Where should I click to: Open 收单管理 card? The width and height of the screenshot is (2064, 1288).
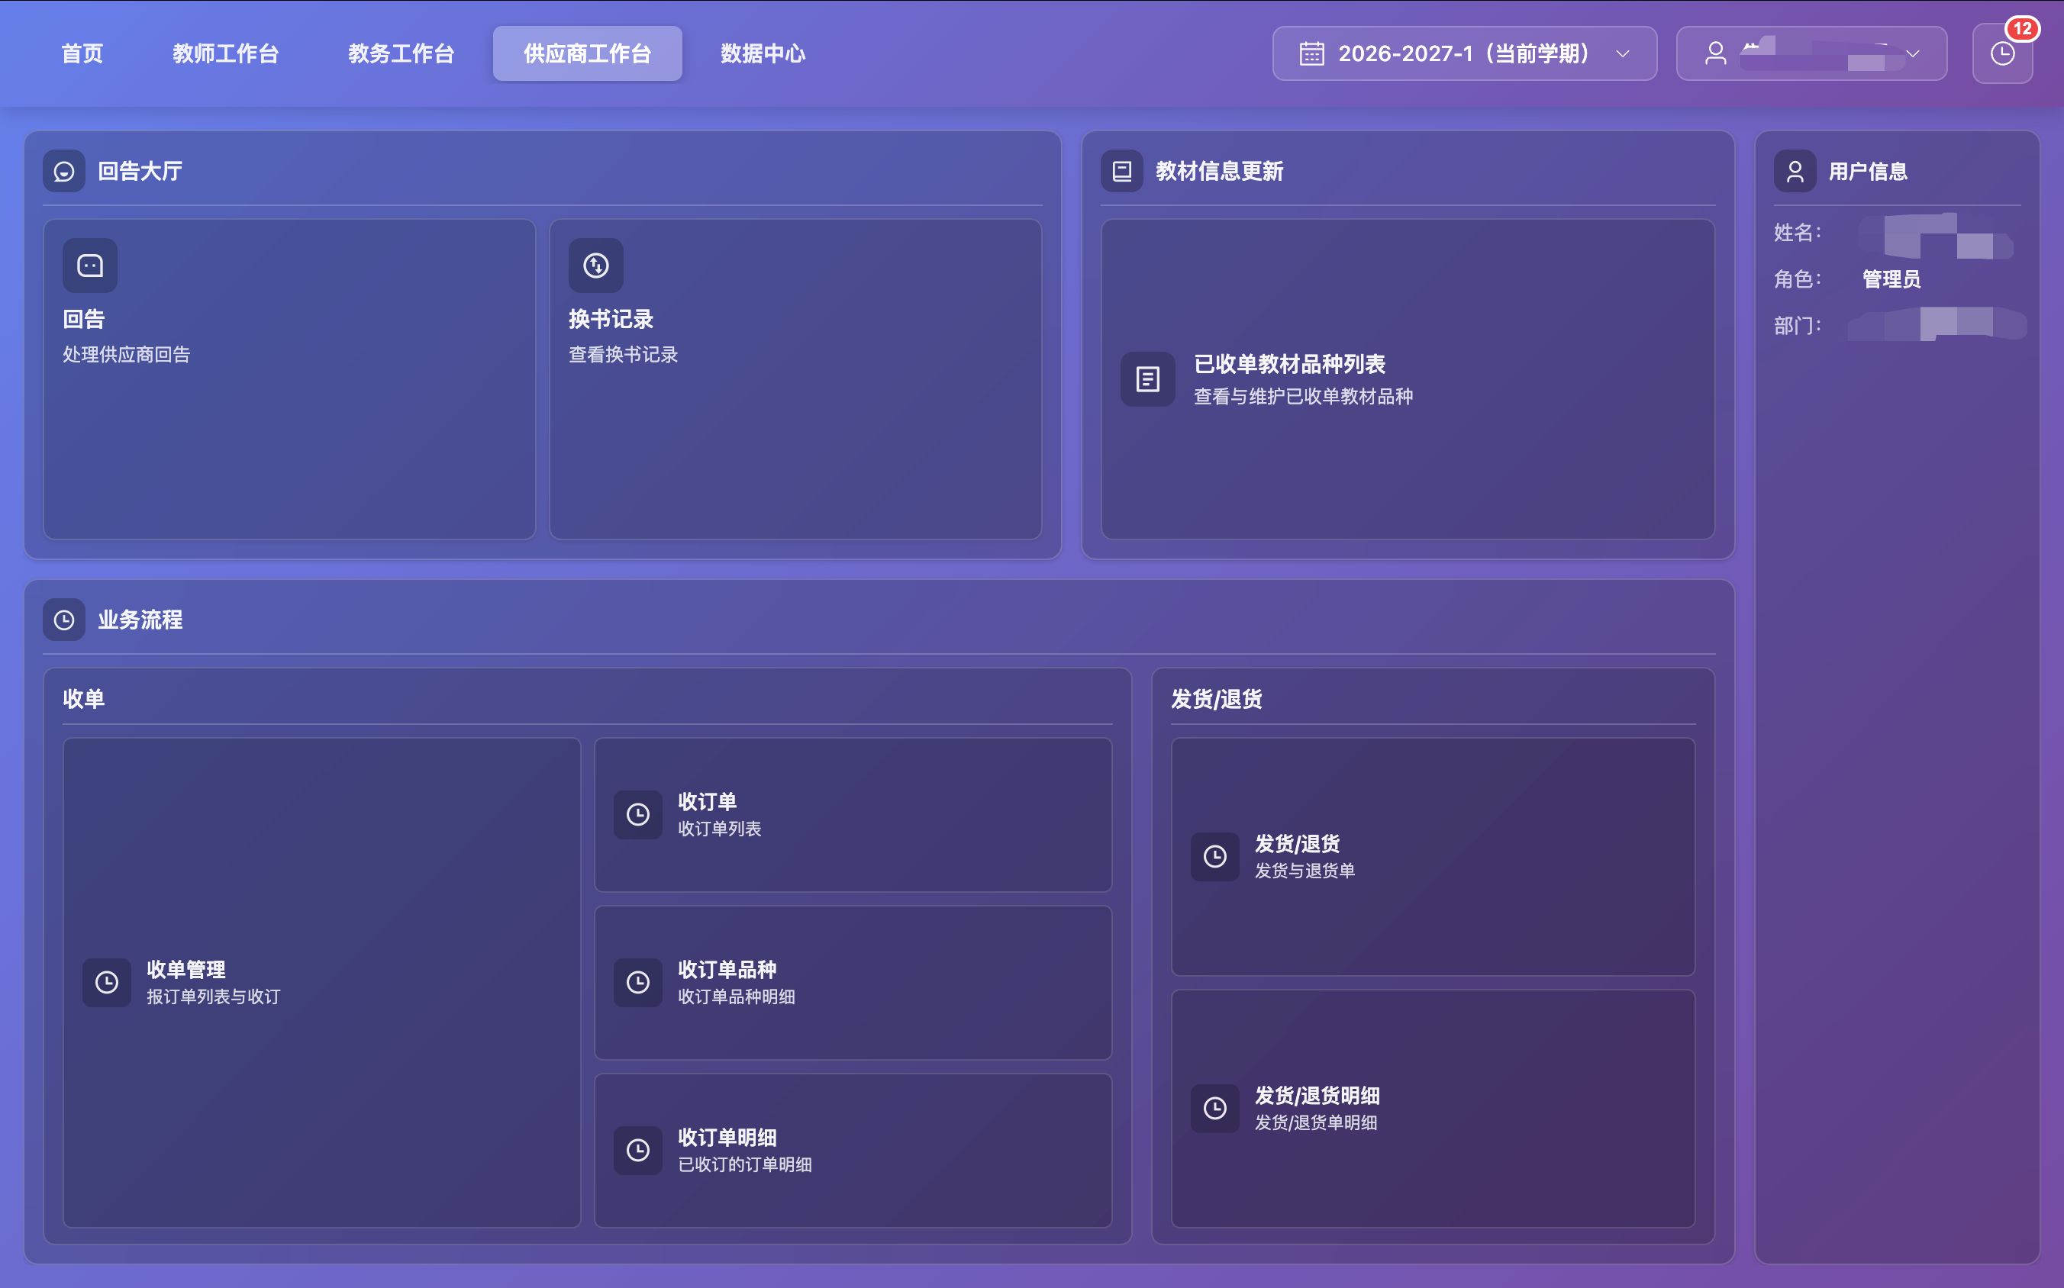(x=322, y=982)
